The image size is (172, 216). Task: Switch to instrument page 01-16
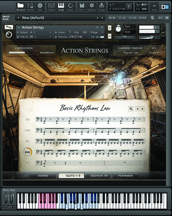click(x=112, y=18)
